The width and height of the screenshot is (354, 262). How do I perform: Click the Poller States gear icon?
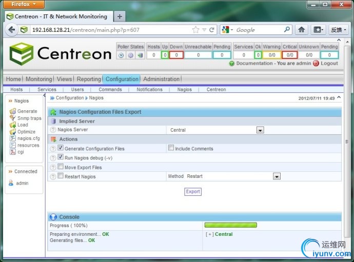[131, 55]
